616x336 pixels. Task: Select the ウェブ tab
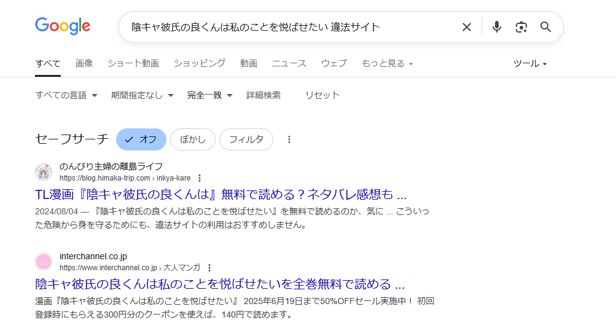(334, 63)
